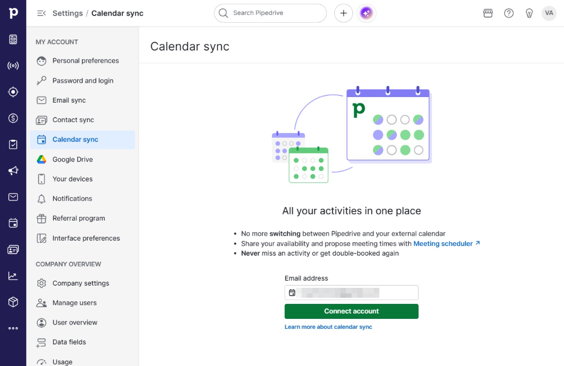564x366 pixels.
Task: Open the Meeting scheduler link
Action: pos(446,243)
